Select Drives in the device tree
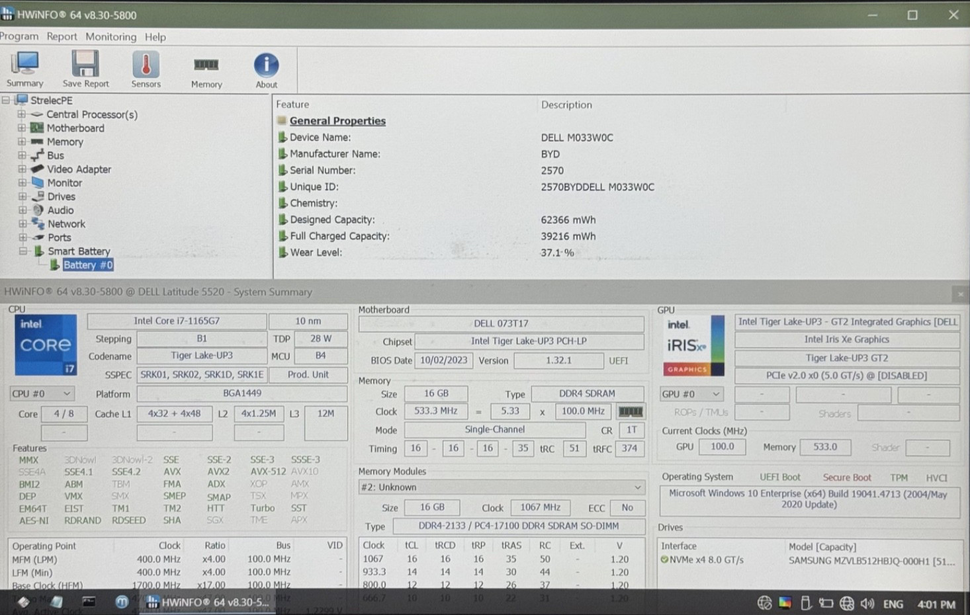Image resolution: width=970 pixels, height=615 pixels. [x=61, y=196]
